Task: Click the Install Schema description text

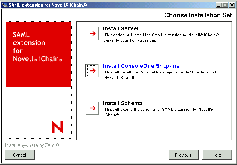Action: pyautogui.click(x=159, y=112)
